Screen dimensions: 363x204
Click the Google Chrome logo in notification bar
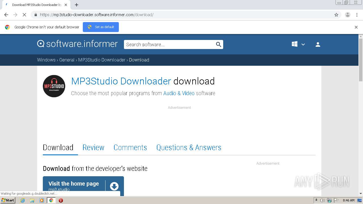7,27
